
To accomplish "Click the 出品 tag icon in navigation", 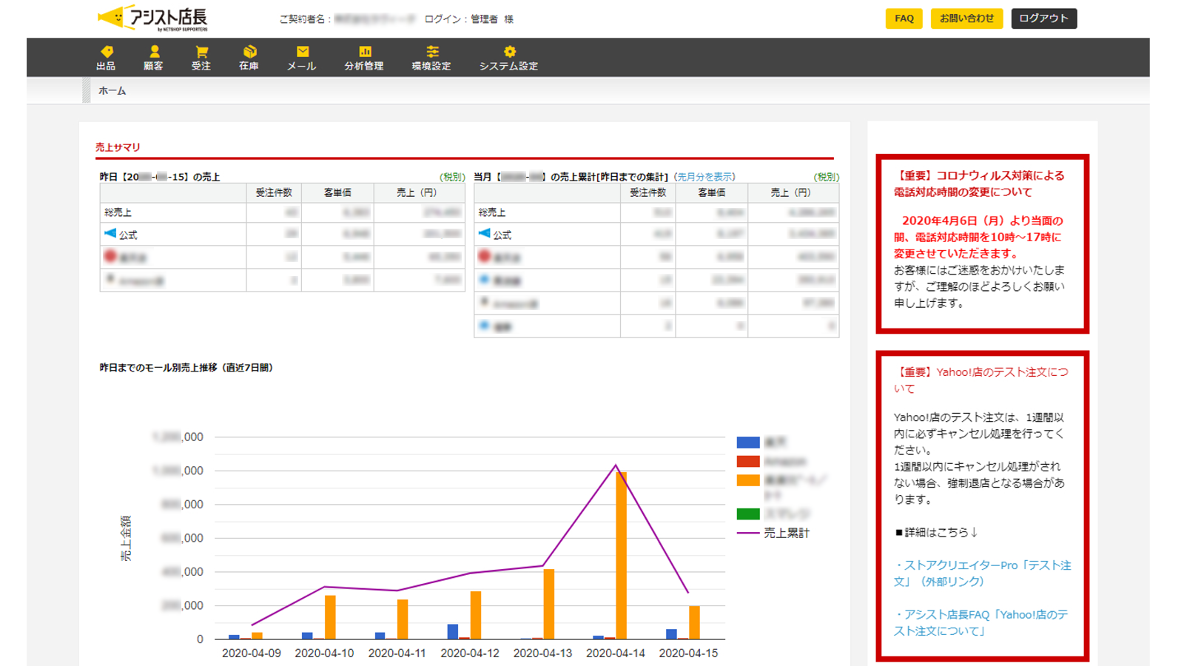I will point(106,52).
